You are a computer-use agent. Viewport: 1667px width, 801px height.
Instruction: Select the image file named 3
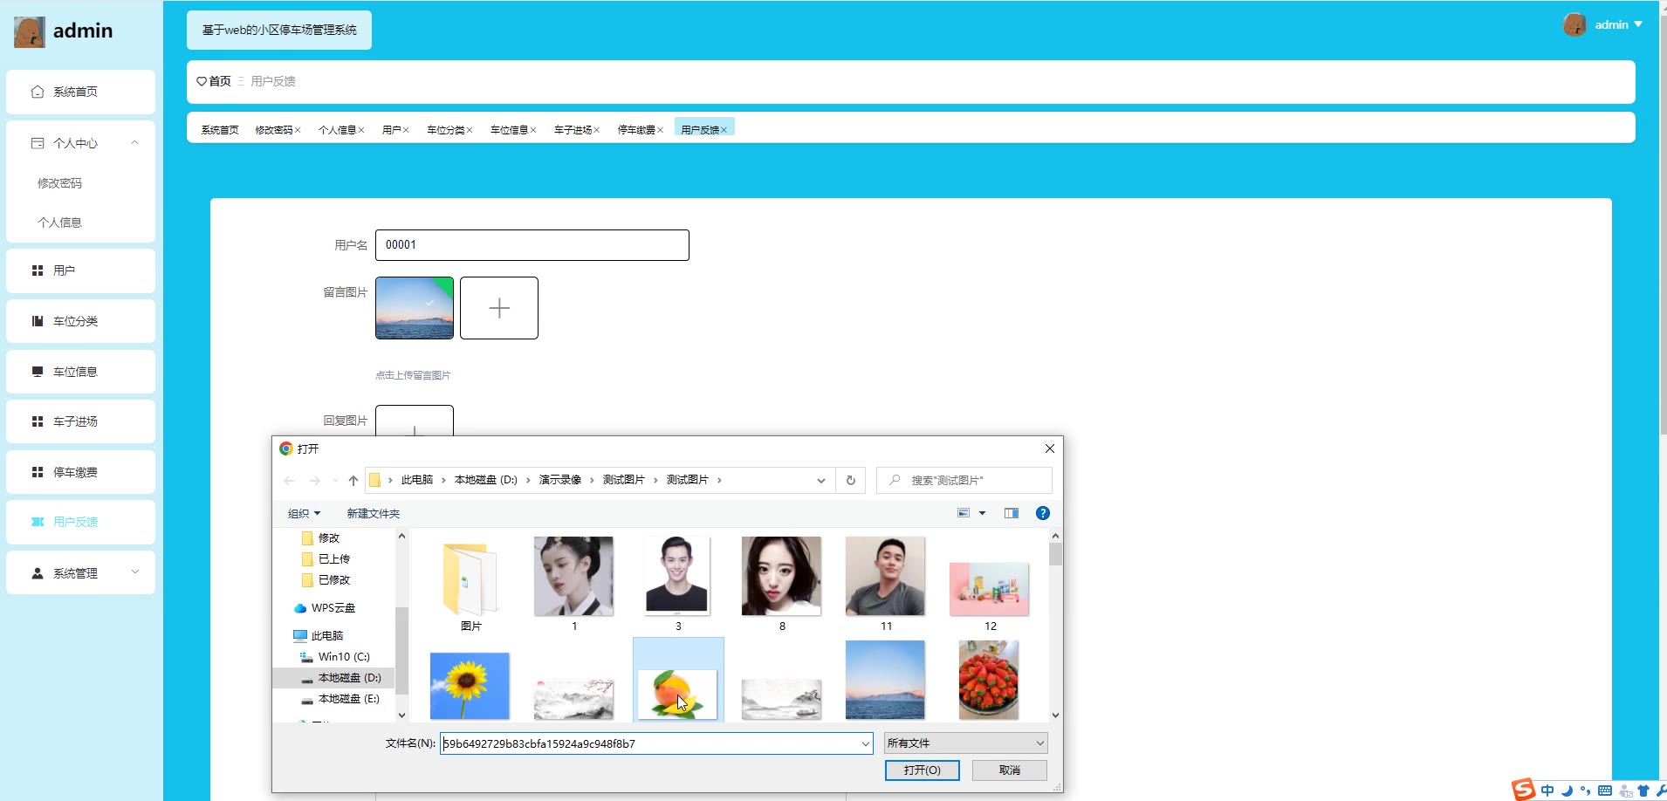678,584
